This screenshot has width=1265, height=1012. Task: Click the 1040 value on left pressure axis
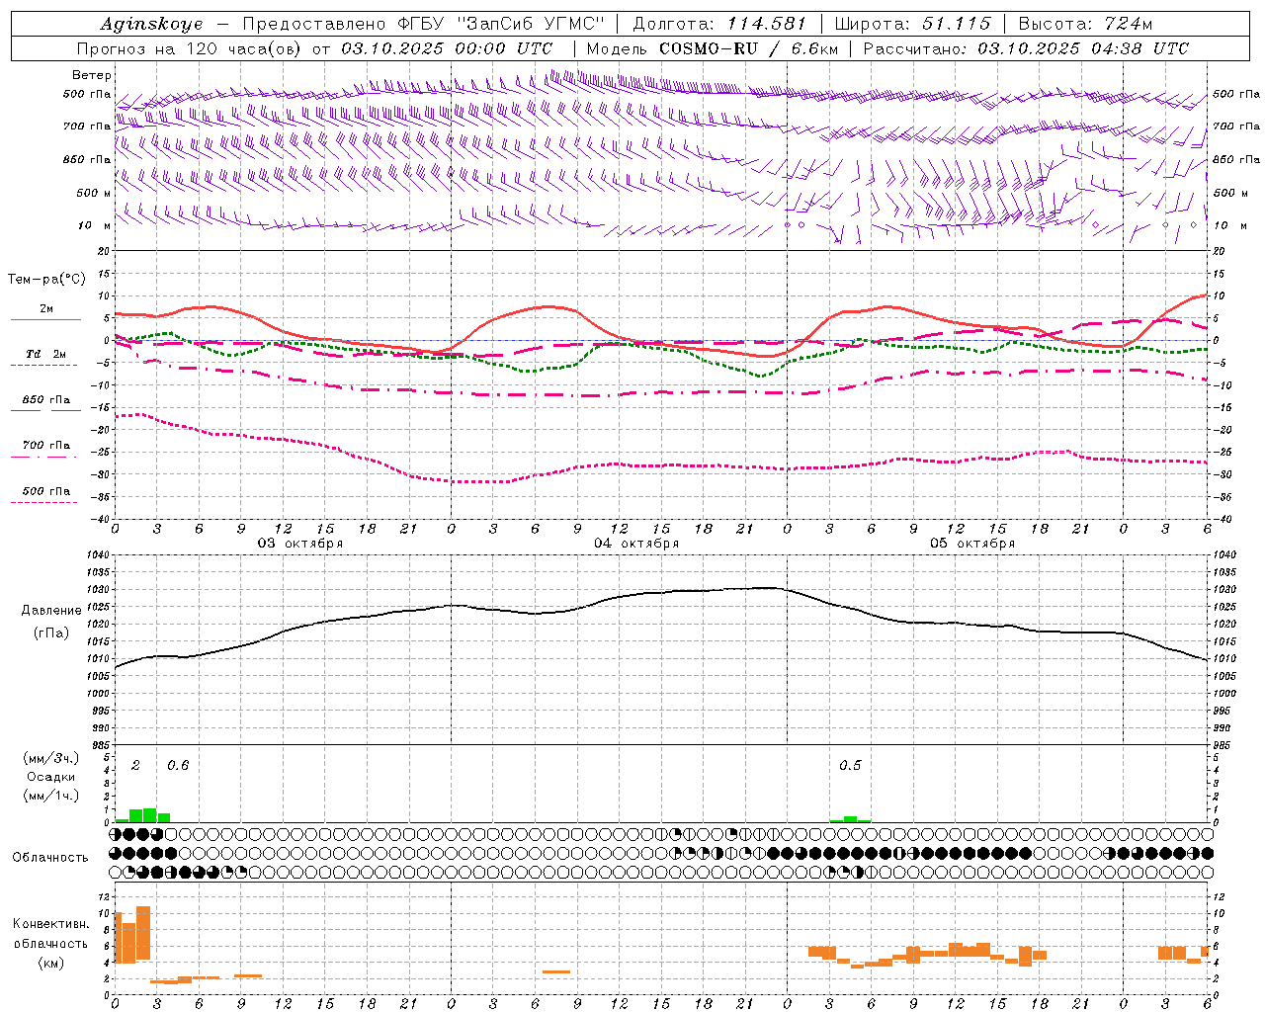tap(98, 555)
